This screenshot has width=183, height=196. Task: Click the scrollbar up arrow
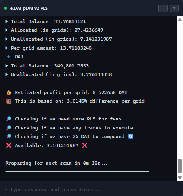[180, 20]
